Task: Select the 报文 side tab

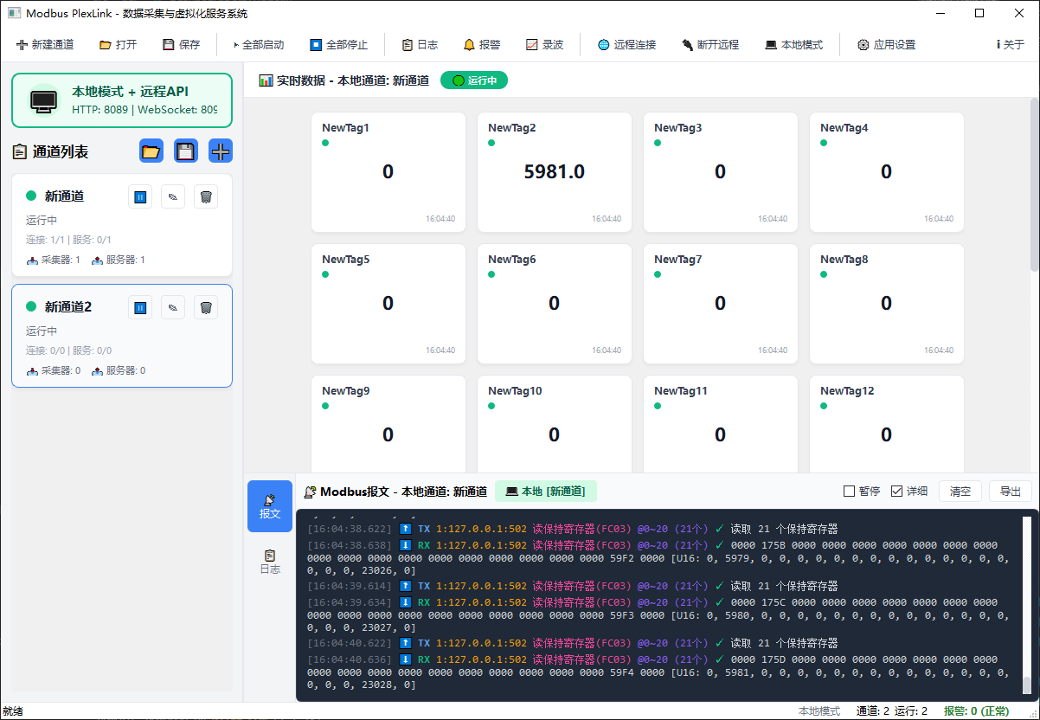Action: tap(270, 505)
